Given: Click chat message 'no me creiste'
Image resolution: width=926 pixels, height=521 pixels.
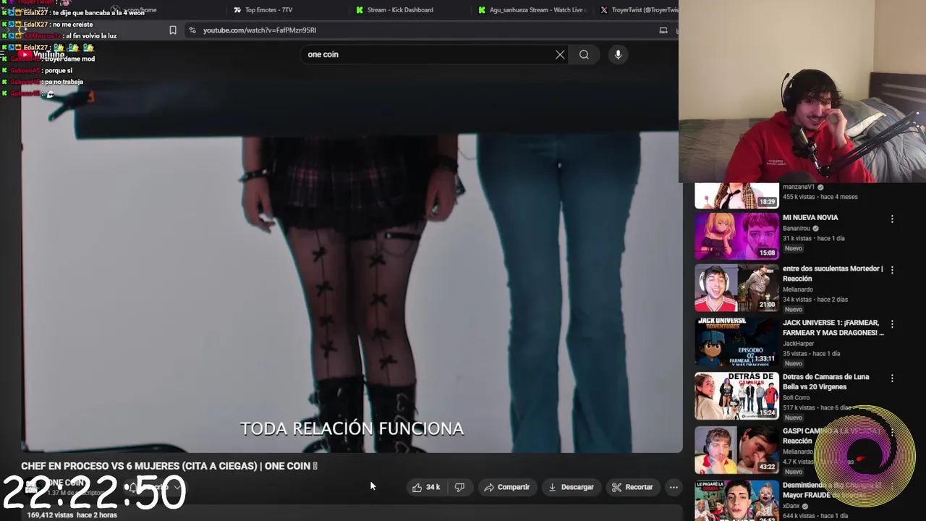Looking at the screenshot, I should [x=72, y=24].
